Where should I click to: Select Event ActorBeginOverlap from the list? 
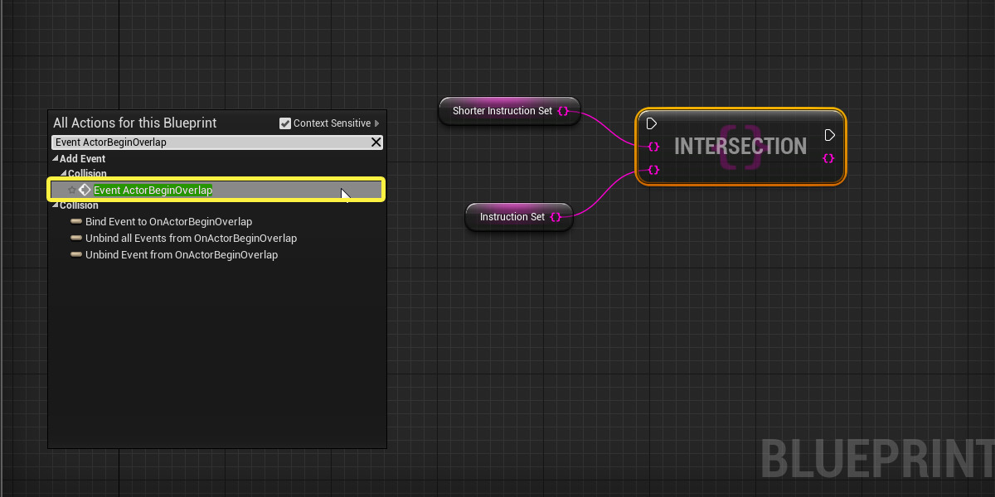153,191
